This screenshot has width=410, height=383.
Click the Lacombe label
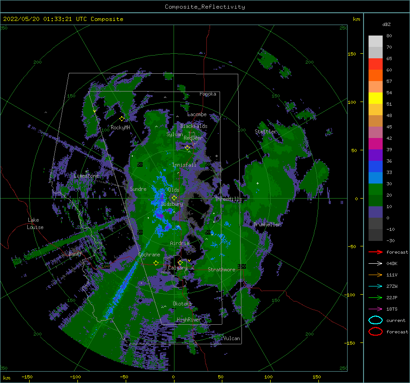point(197,114)
